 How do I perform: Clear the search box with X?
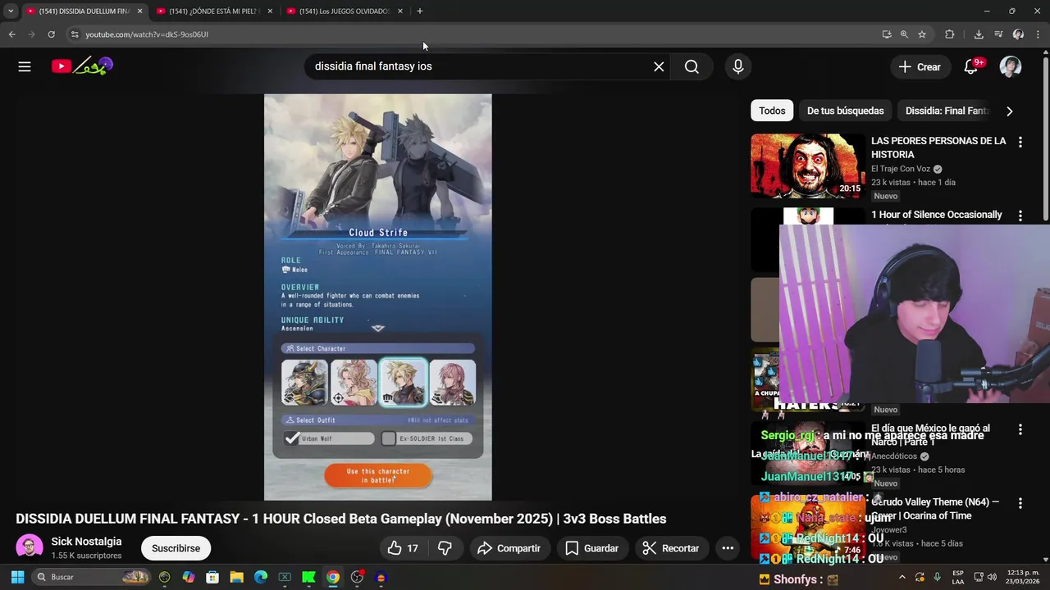[x=659, y=66]
